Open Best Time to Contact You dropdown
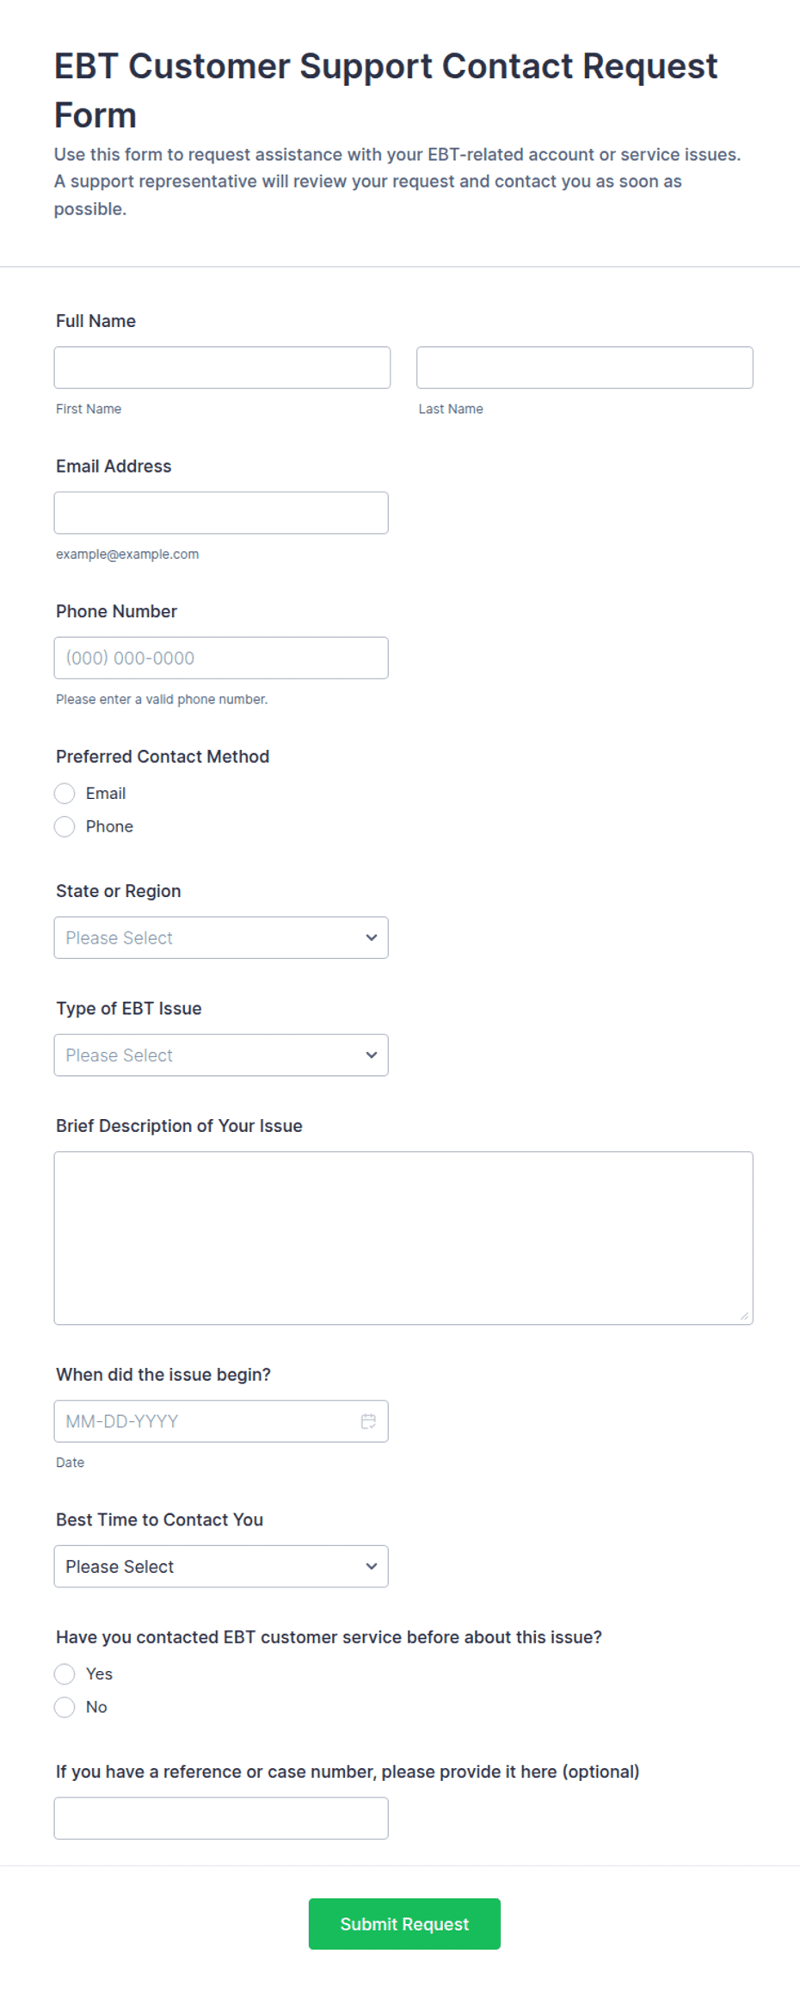Image resolution: width=800 pixels, height=1992 pixels. [x=221, y=1566]
